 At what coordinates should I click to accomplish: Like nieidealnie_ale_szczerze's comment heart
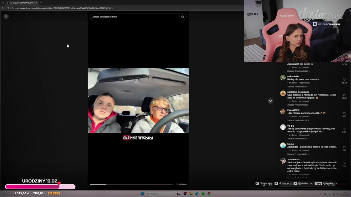344,95
